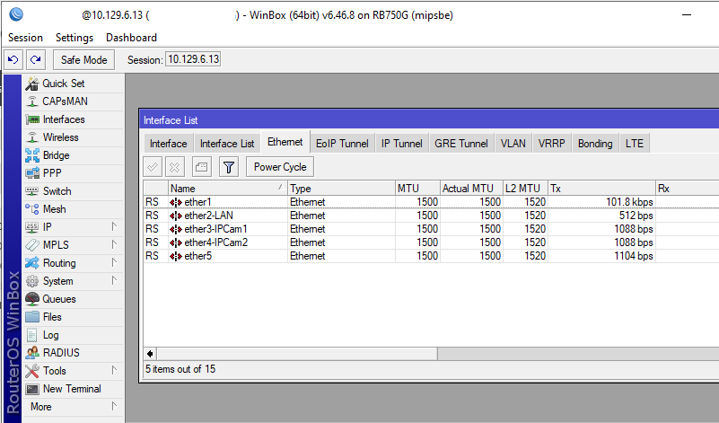The height and width of the screenshot is (423, 719).
Task: Open the Bridge menu
Action: [x=74, y=155]
